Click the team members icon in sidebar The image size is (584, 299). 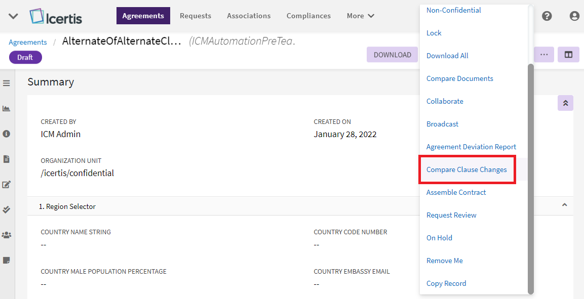click(7, 235)
